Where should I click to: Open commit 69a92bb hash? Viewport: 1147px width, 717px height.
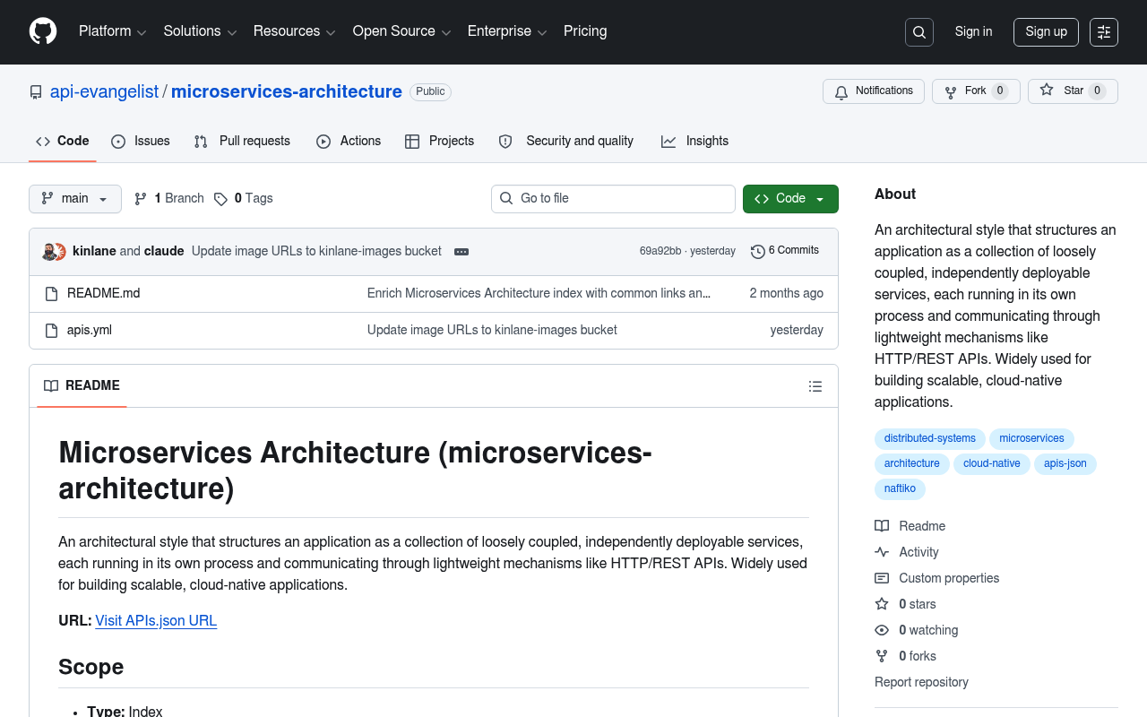click(x=660, y=252)
